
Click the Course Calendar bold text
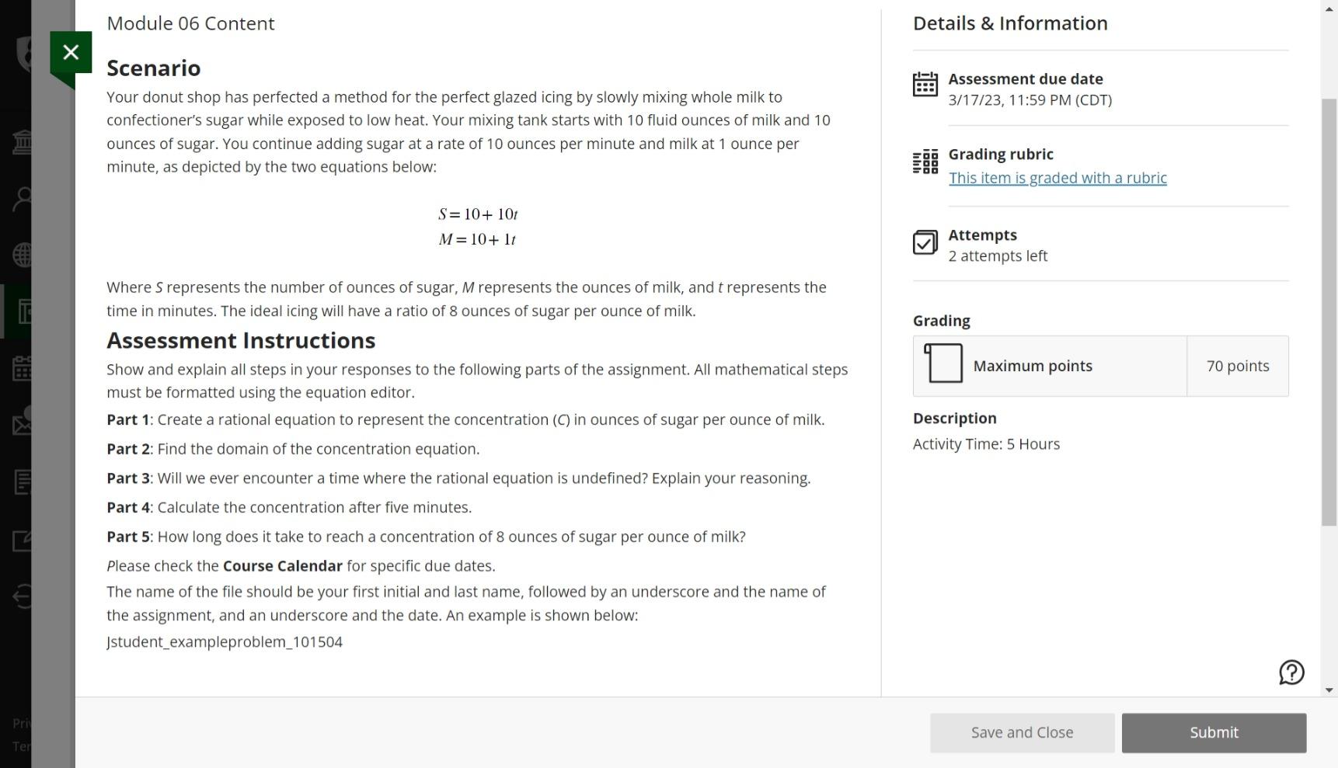point(282,566)
